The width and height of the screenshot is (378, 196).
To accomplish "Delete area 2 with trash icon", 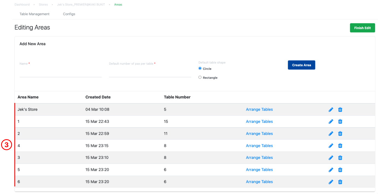I will [x=340, y=133].
